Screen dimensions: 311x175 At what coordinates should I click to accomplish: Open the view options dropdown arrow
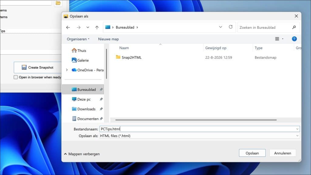pyautogui.click(x=283, y=39)
